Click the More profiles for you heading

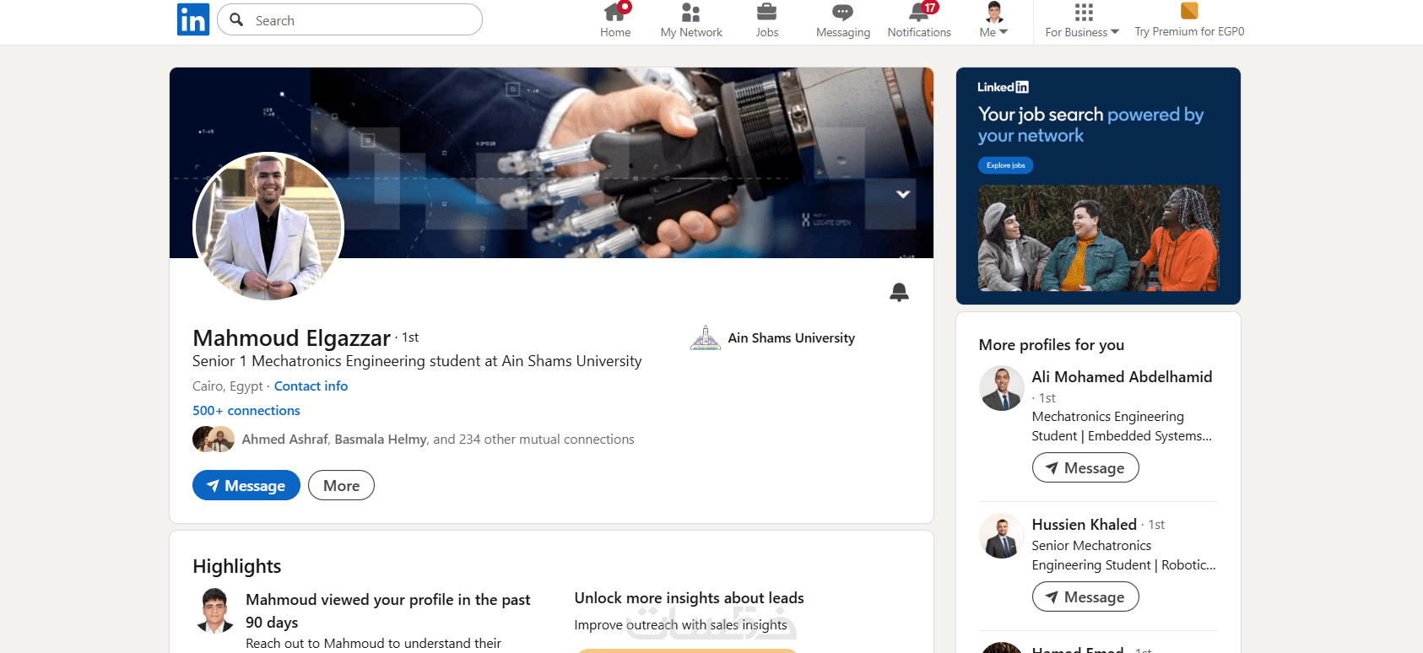tap(1052, 344)
